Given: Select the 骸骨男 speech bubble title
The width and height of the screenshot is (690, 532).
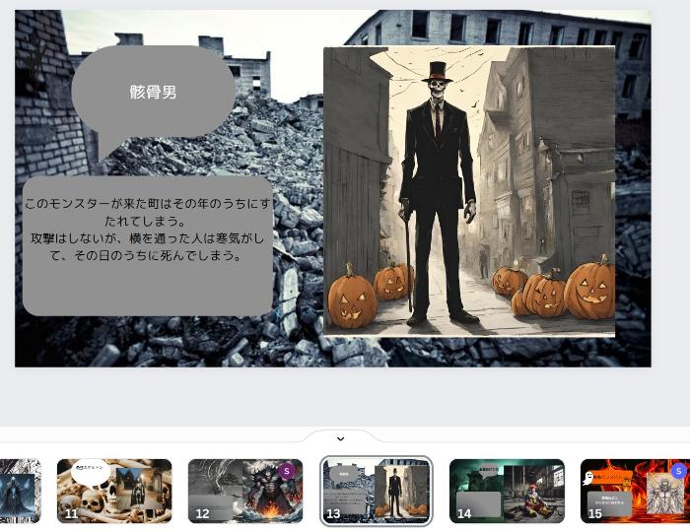Looking at the screenshot, I should coord(153,93).
